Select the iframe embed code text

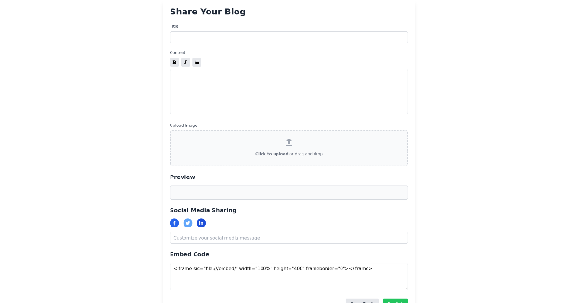point(273,269)
